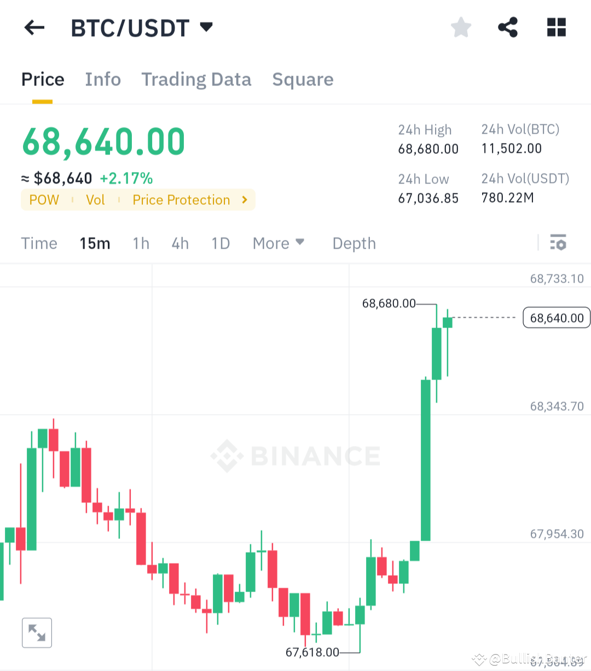Click the back arrow to exit chart
The width and height of the screenshot is (591, 671).
(34, 27)
